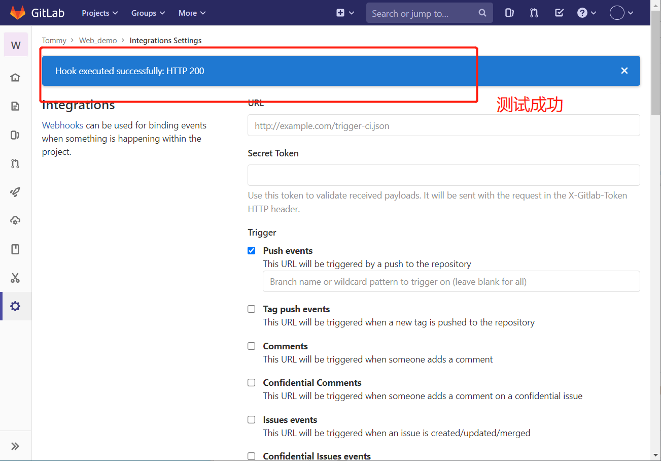Open Operations cloud-gear icon in sidebar
The height and width of the screenshot is (461, 661).
[15, 220]
